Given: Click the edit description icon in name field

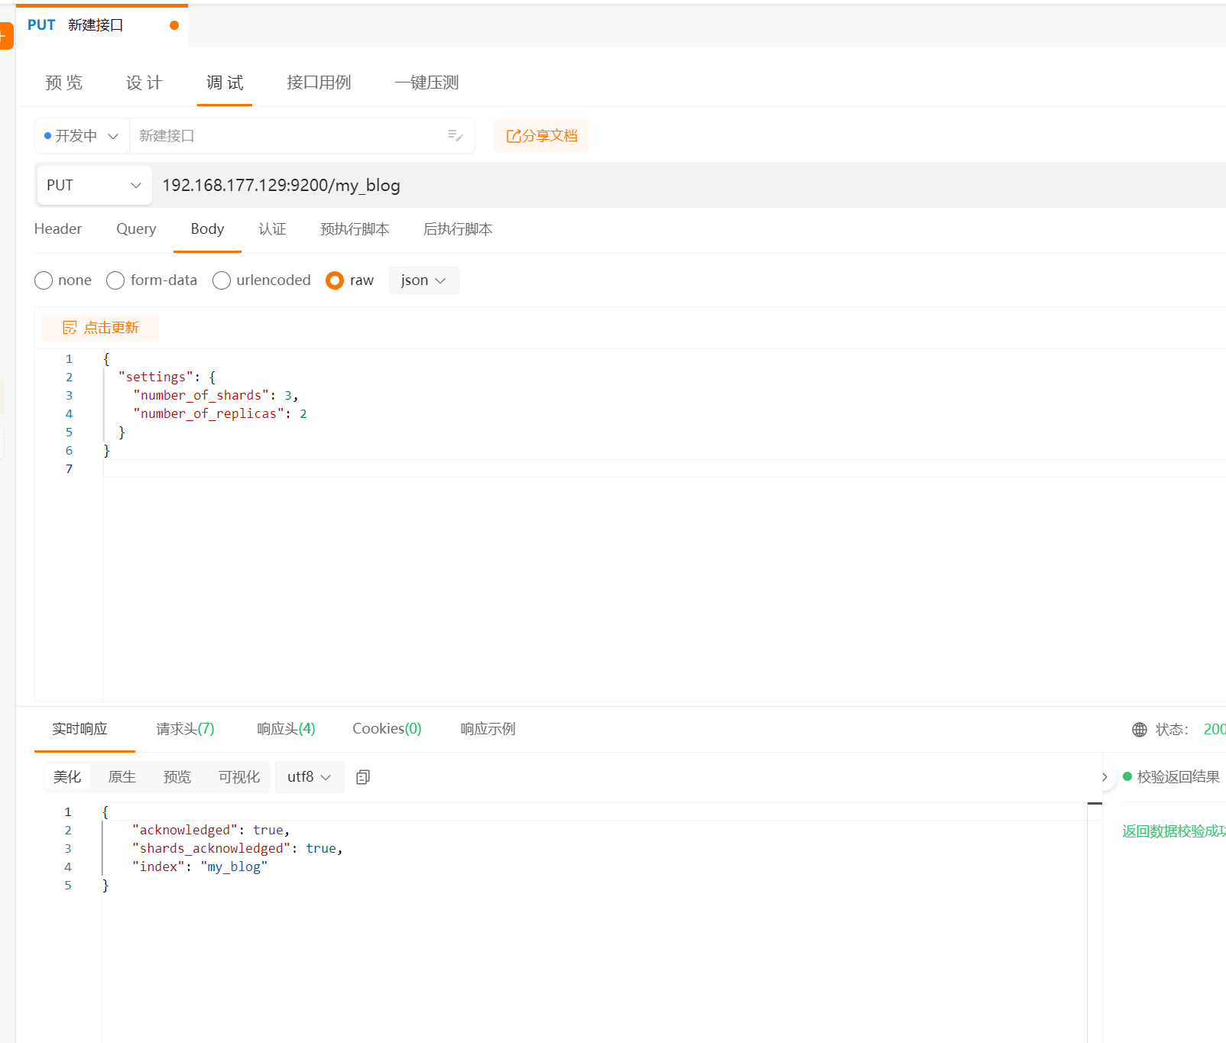Looking at the screenshot, I should (x=455, y=136).
